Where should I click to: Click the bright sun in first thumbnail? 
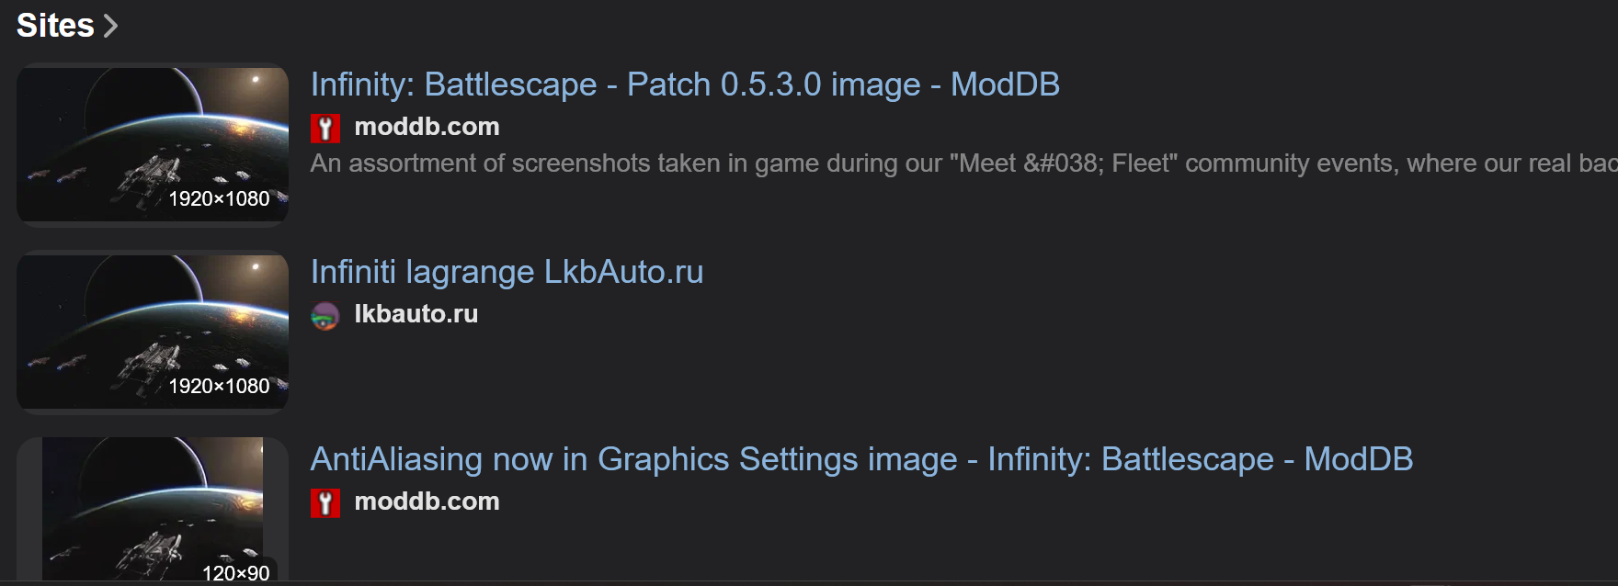(256, 80)
